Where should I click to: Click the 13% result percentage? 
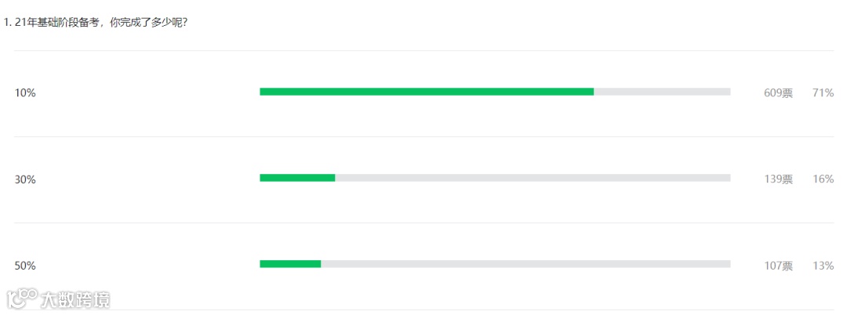tap(823, 266)
